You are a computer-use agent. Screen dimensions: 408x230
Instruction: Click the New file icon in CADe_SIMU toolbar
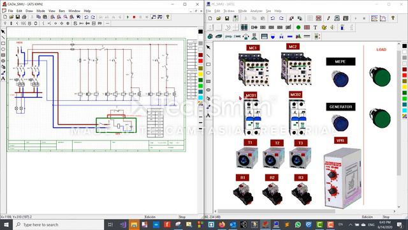click(5, 17)
